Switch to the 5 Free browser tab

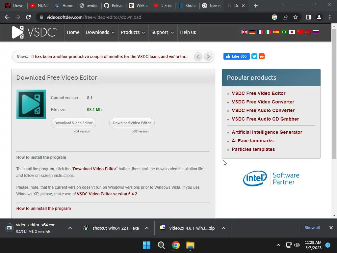click(163, 6)
